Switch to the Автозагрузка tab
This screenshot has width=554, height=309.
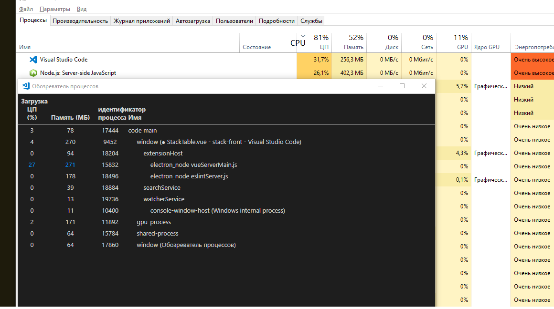(192, 21)
